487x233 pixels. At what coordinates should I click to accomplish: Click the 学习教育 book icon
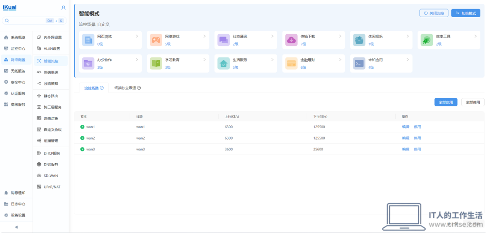pyautogui.click(x=156, y=64)
